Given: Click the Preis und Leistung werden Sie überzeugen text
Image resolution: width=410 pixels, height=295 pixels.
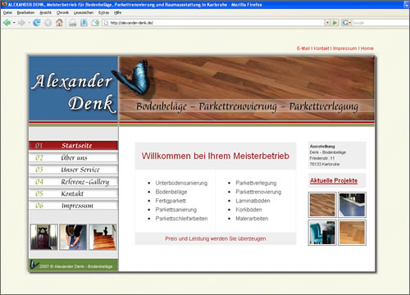Looking at the screenshot, I should 216,238.
